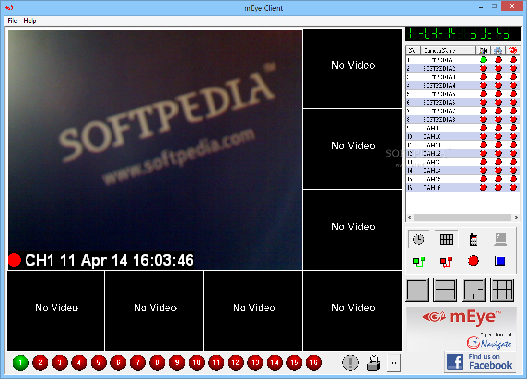
Task: Select SOFTPEDIA2 camera row
Action: click(x=463, y=68)
